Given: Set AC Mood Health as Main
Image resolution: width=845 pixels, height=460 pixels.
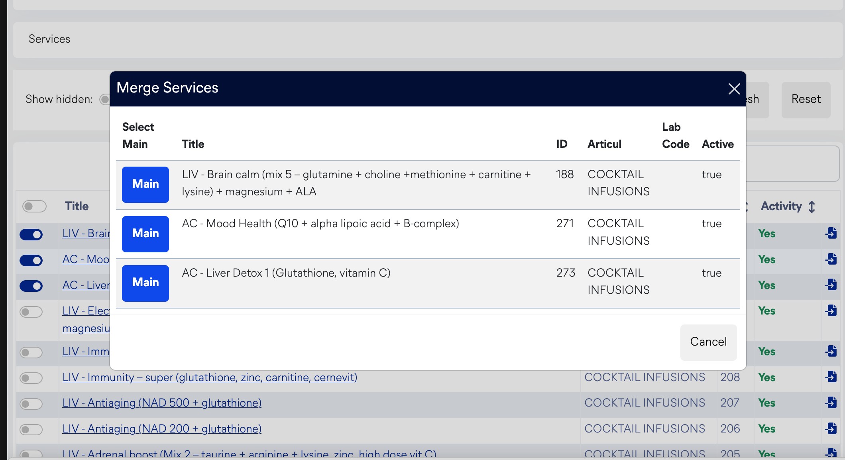Looking at the screenshot, I should tap(145, 234).
